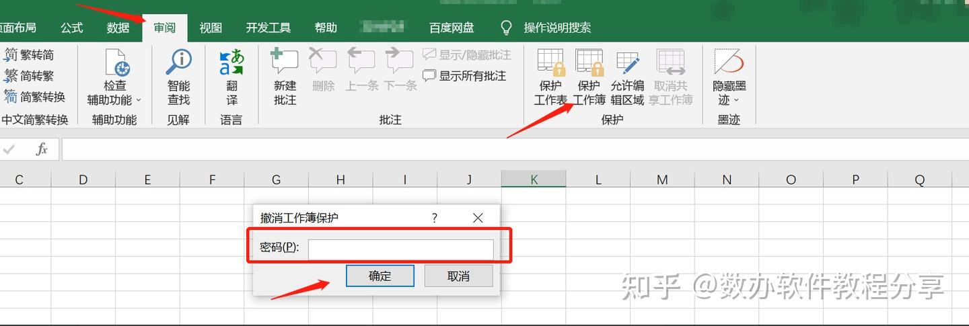Click 取消 in the dialog
This screenshot has height=326, width=969.
tap(458, 276)
